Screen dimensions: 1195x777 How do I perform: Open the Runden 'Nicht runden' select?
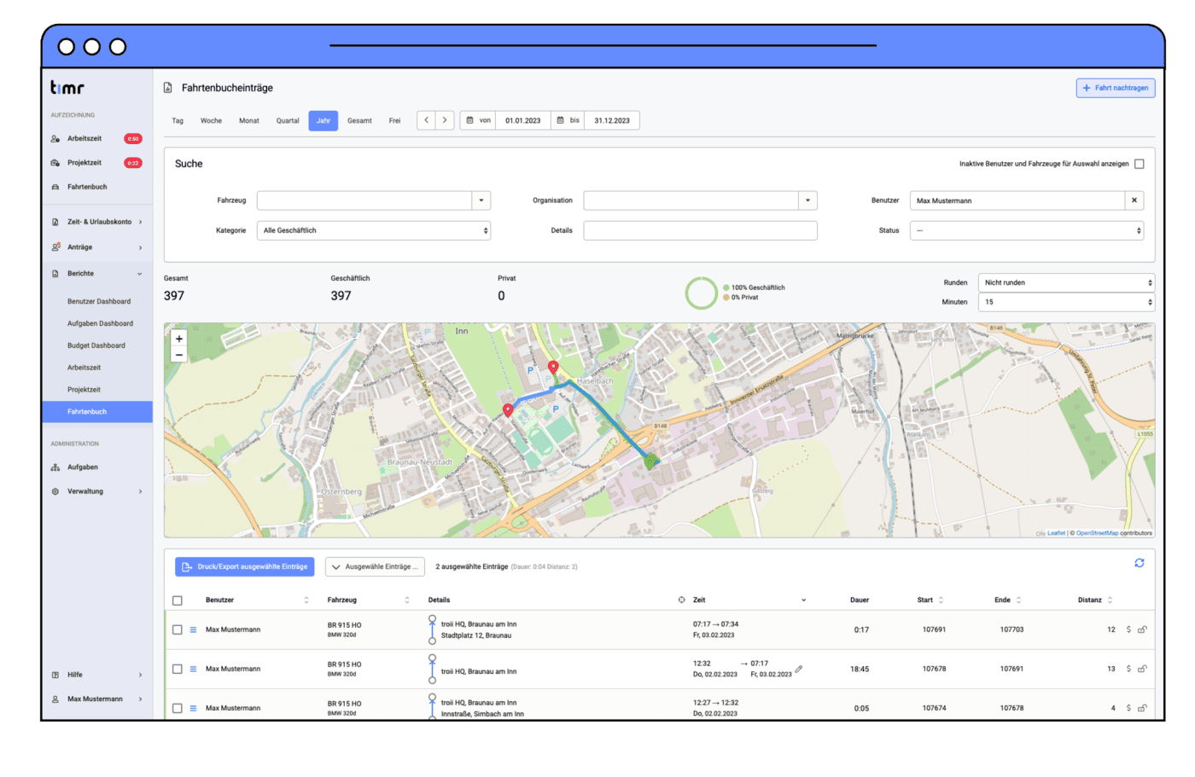click(x=1066, y=282)
